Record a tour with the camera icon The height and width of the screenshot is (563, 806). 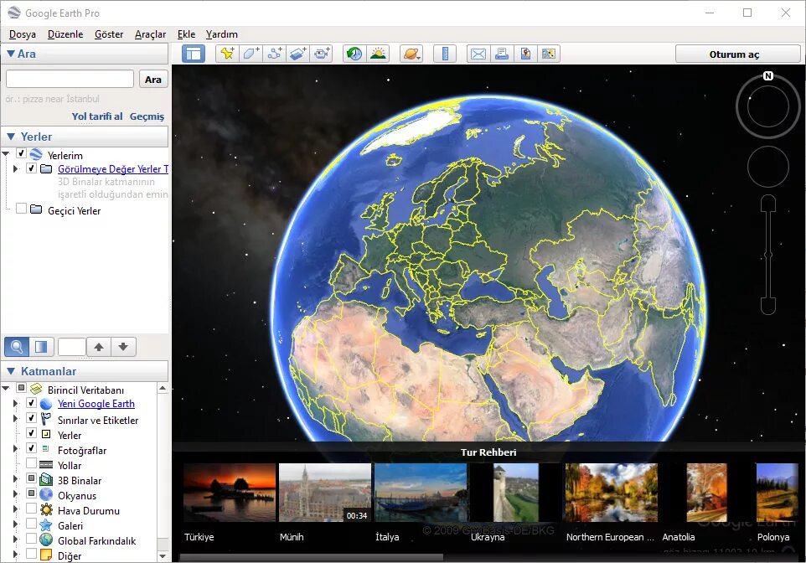click(x=322, y=54)
